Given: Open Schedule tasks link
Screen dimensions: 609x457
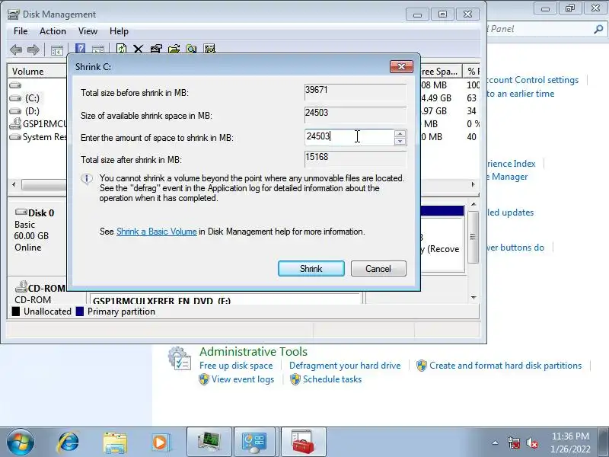Looking at the screenshot, I should (x=332, y=379).
